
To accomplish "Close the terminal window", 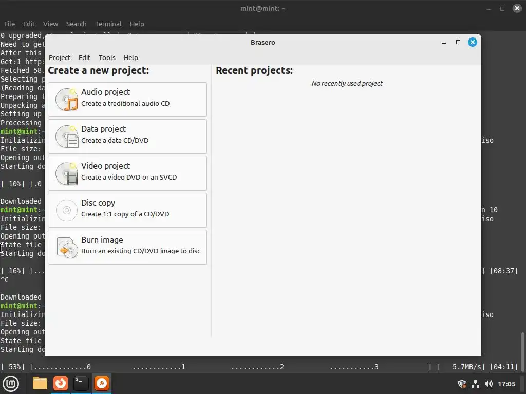I will click(517, 8).
